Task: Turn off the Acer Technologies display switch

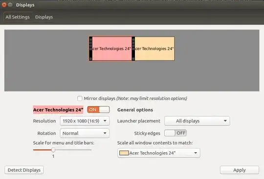Action: click(x=98, y=110)
